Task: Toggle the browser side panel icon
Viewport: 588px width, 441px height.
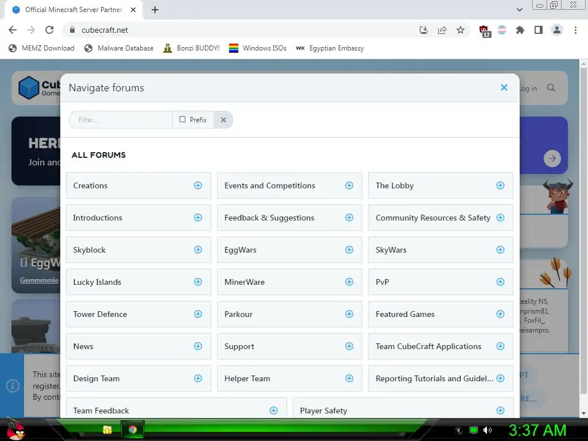Action: point(539,30)
